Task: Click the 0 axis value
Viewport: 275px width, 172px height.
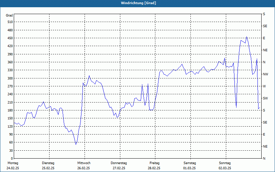Action: [x=12, y=158]
